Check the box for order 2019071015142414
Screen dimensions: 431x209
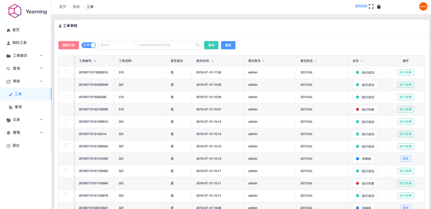tap(66, 133)
